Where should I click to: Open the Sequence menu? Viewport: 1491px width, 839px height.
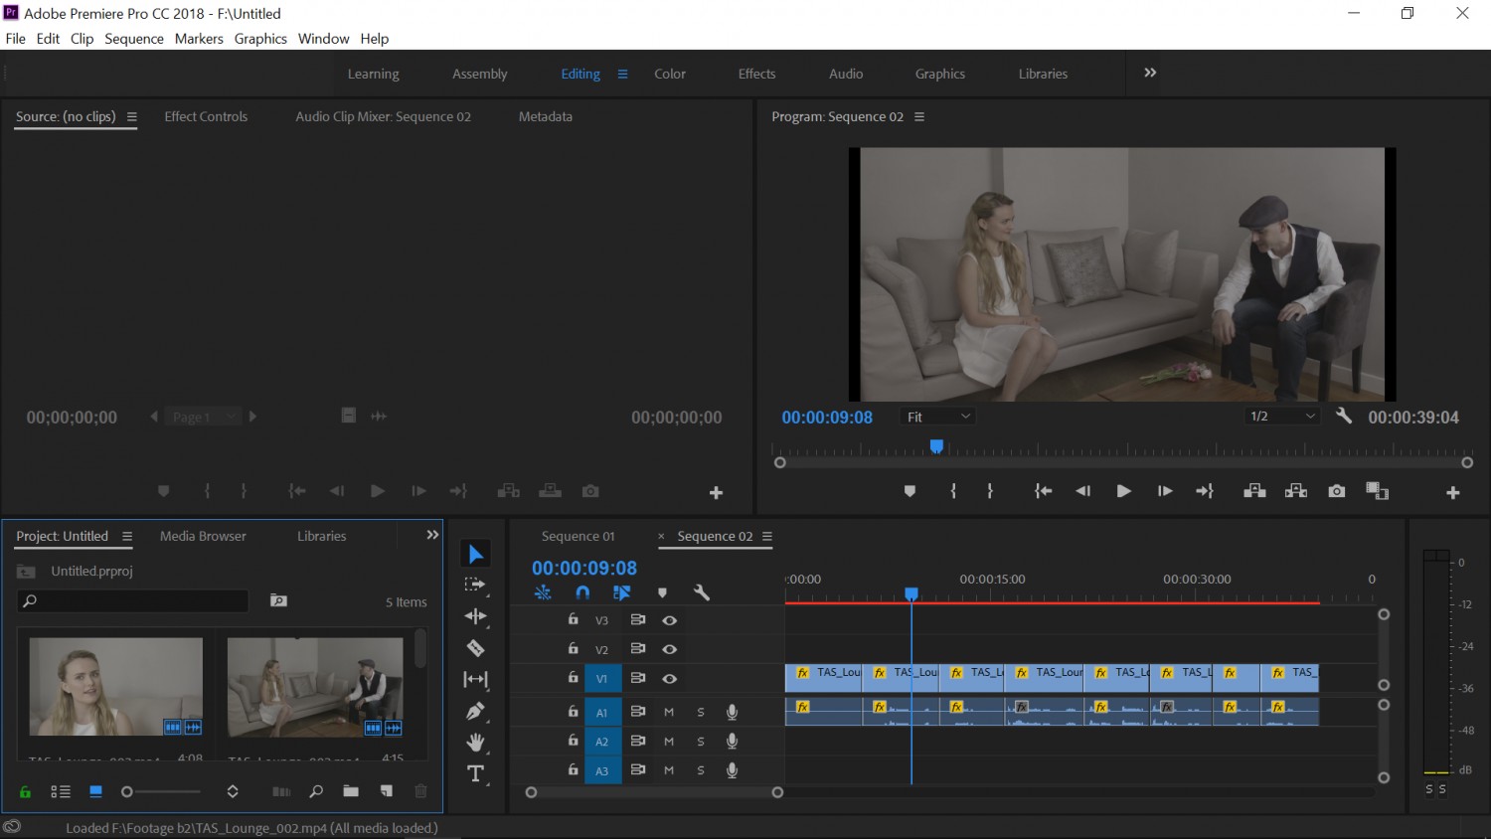coord(134,39)
